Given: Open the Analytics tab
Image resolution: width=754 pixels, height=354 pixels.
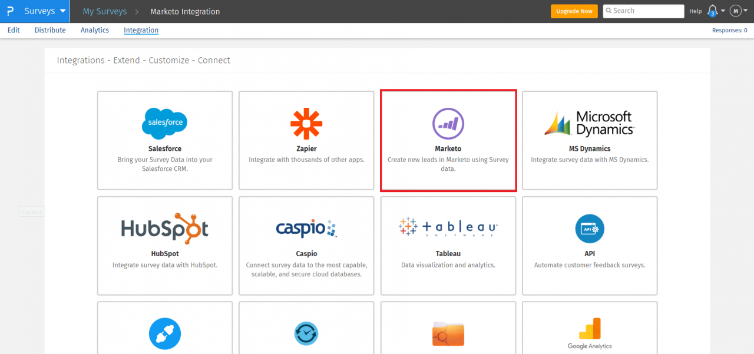Looking at the screenshot, I should 94,30.
